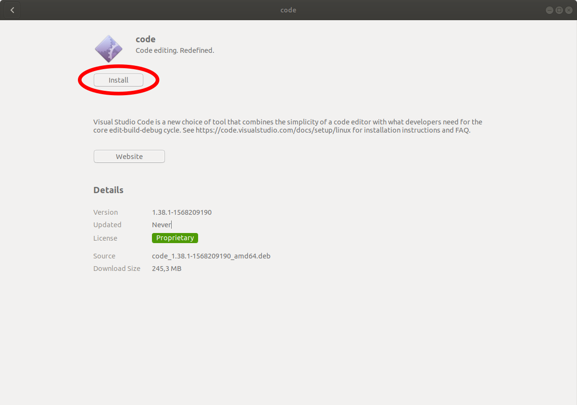The image size is (577, 405).
Task: Close the software window
Action: pyautogui.click(x=568, y=10)
